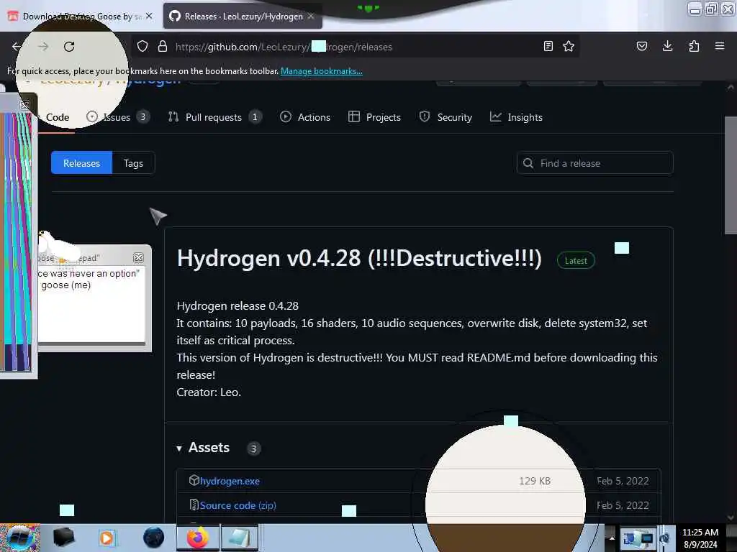Open the Firefox taskbar icon
The width and height of the screenshot is (737, 552).
[x=198, y=538]
